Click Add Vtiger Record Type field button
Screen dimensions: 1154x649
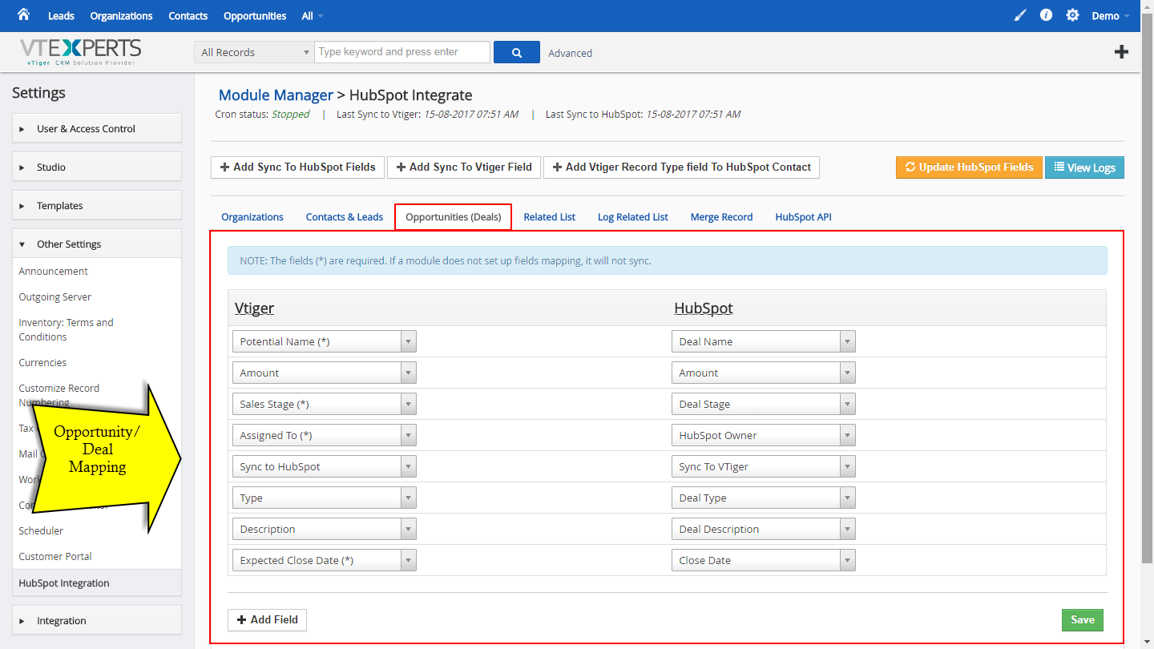coord(681,167)
